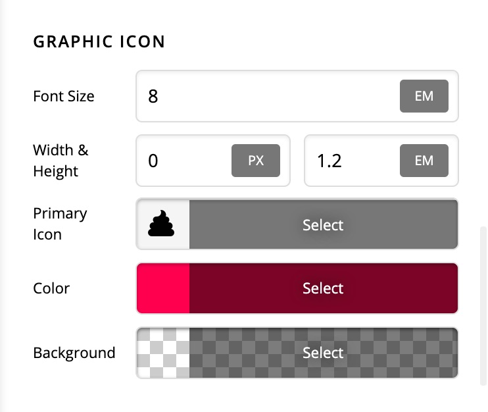Click the Width & Height label

[61, 161]
